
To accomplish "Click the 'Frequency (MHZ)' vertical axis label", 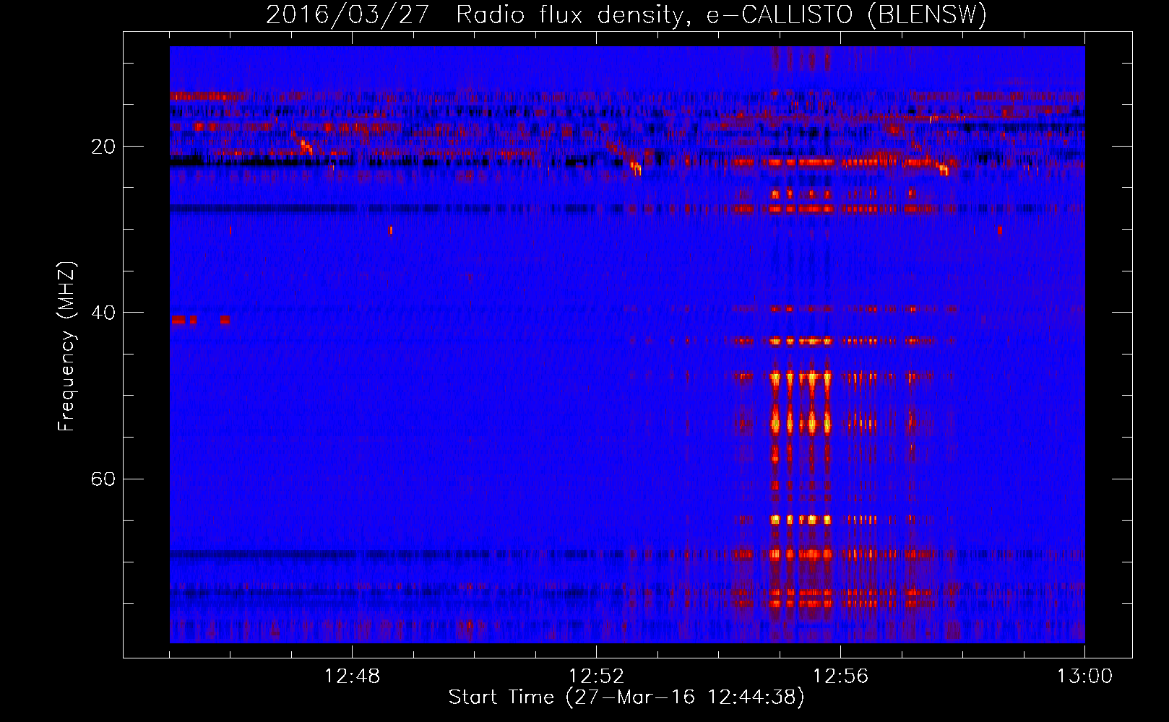I will [x=66, y=347].
